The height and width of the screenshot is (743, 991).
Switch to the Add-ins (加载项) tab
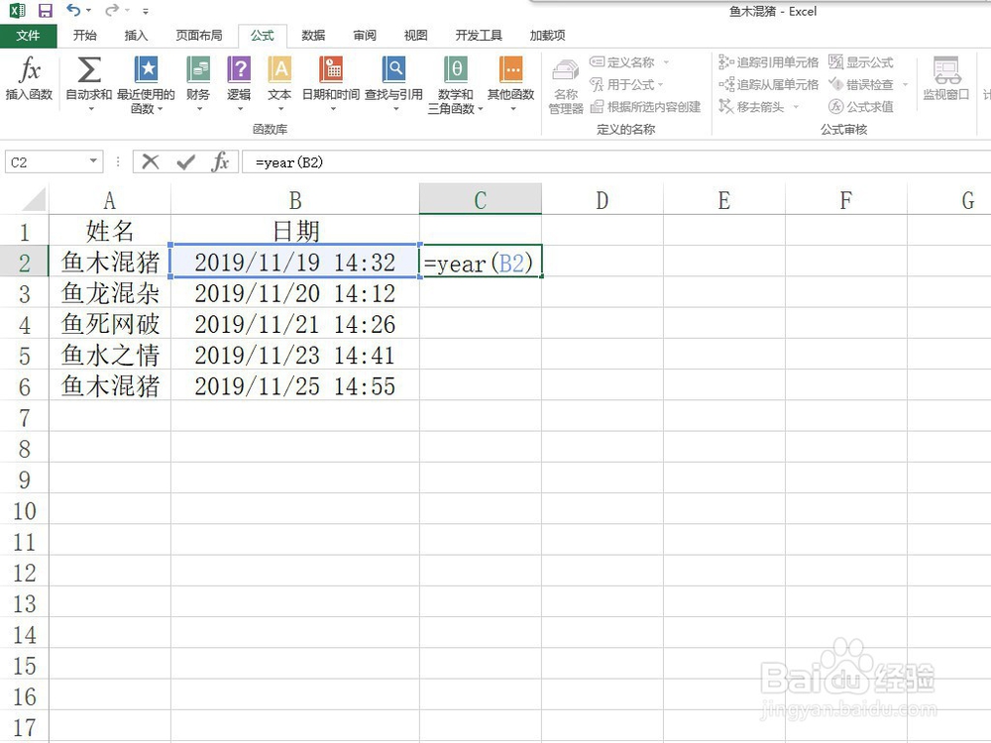(547, 36)
